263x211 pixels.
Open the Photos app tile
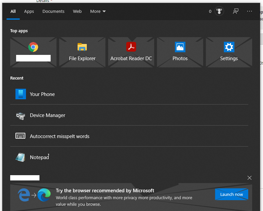[x=180, y=52]
